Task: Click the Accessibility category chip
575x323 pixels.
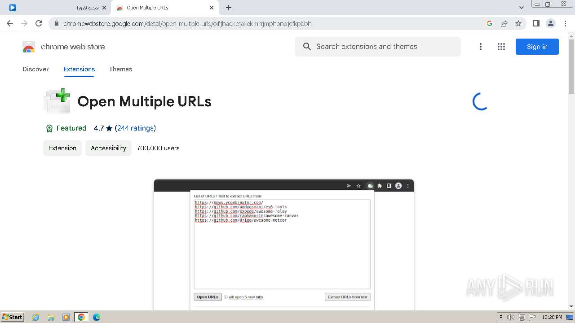Action: pyautogui.click(x=108, y=148)
